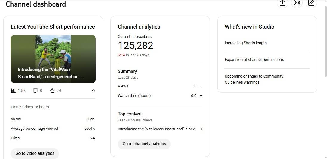Click the scrollbar down arrow
Screen dimensions: 327x159
[x=325, y=157]
